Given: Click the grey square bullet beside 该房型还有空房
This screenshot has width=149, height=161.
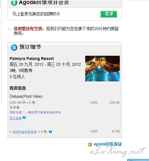Looking at the screenshot, I should pyautogui.click(x=10, y=29).
